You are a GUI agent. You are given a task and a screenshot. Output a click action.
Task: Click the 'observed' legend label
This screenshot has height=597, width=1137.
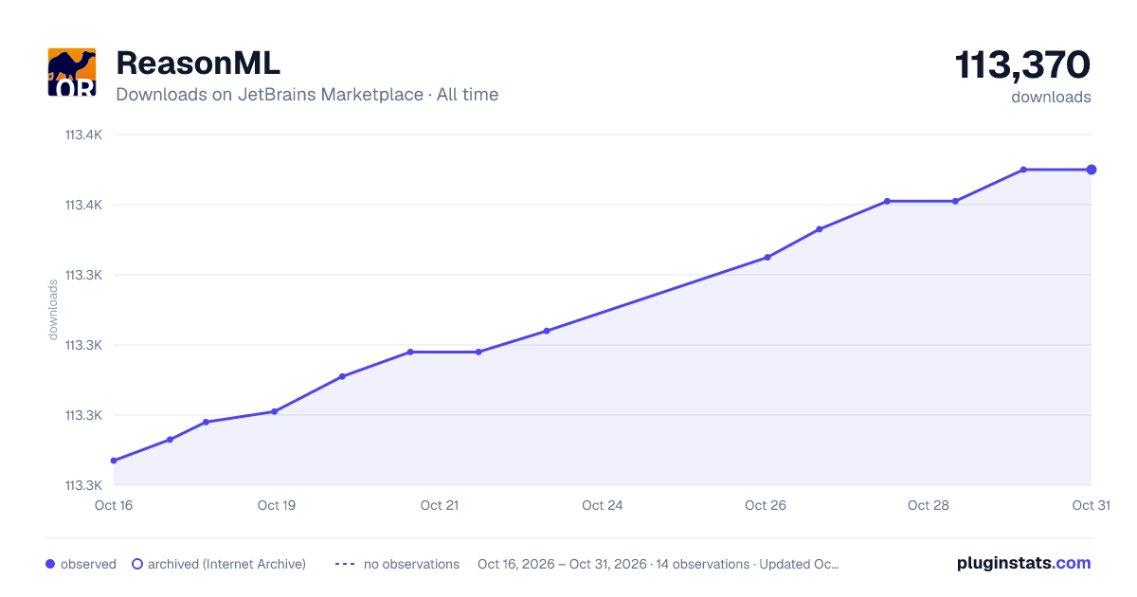tap(88, 564)
